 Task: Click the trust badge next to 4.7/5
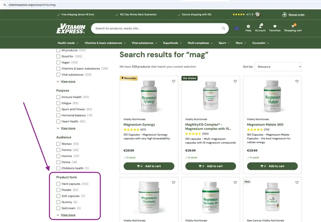pos(258,14)
